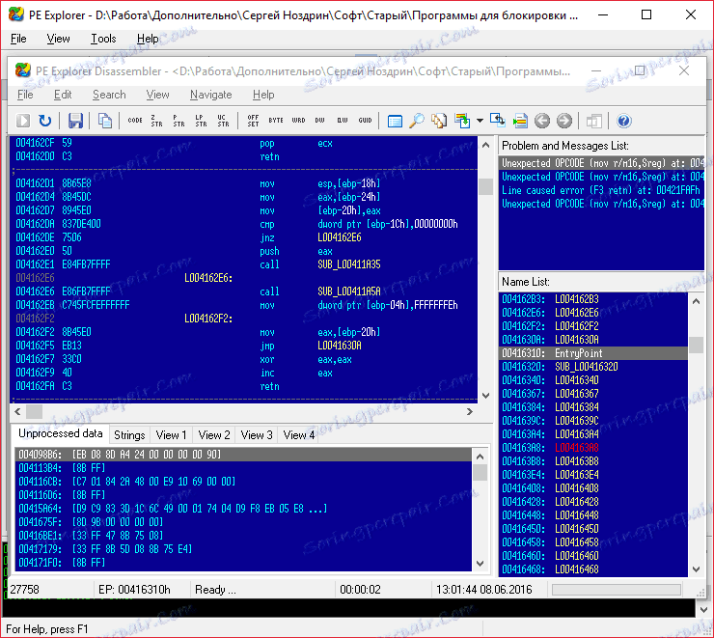Select EntryPoint row in Name List
The image size is (714, 638).
(x=593, y=353)
